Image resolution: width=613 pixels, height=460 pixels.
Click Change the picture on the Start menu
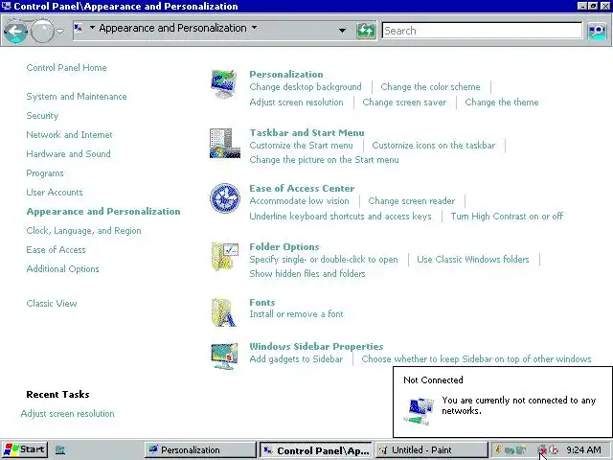coord(324,160)
